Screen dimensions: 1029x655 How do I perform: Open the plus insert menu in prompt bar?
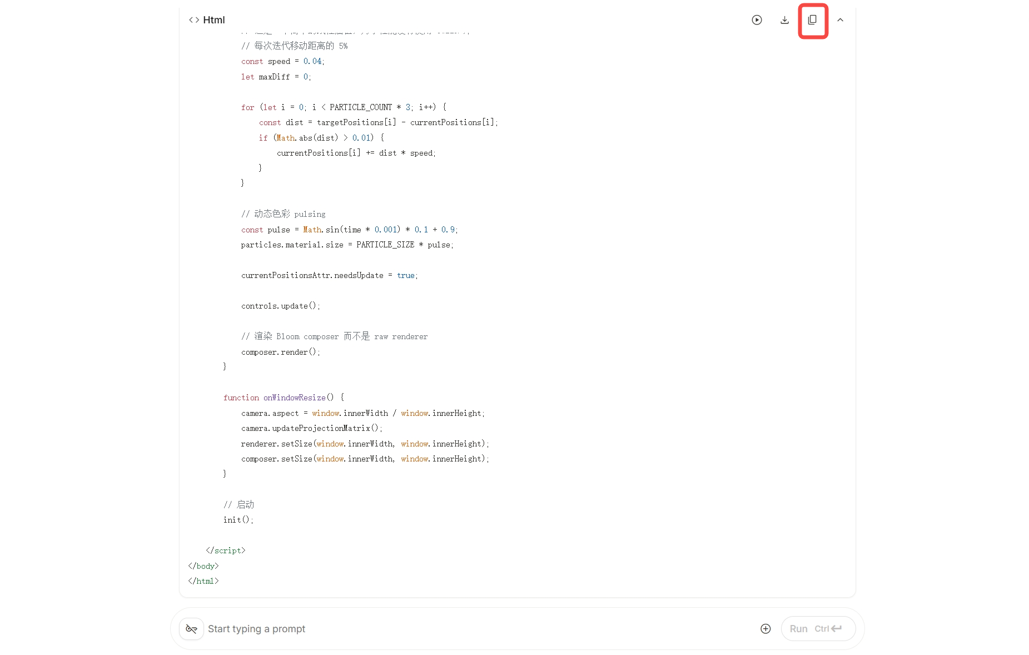coord(765,629)
